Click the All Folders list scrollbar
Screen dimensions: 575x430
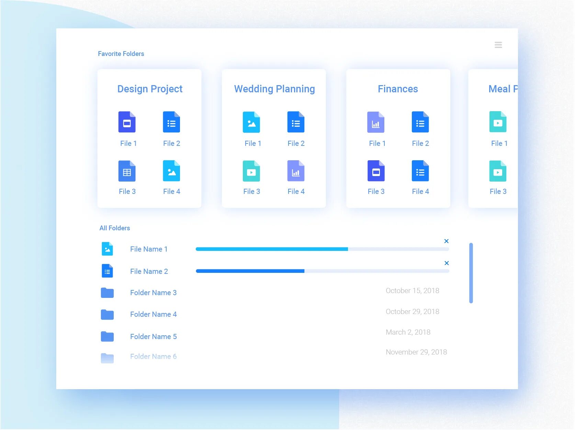(x=471, y=273)
